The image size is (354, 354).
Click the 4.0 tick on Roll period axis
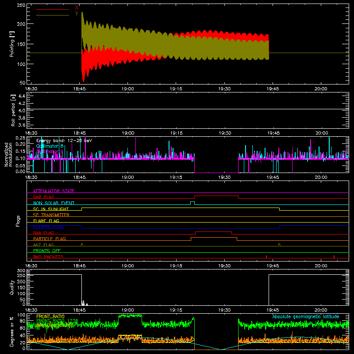pos(22,111)
